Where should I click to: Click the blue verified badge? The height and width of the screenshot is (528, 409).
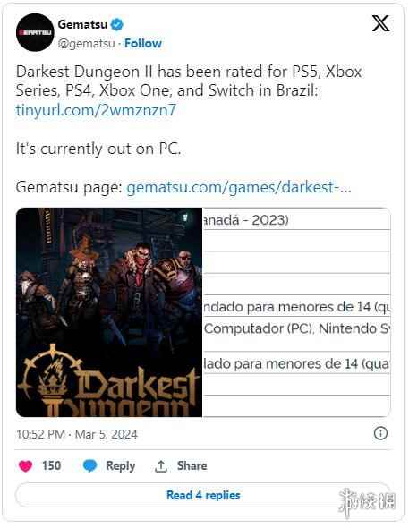117,24
